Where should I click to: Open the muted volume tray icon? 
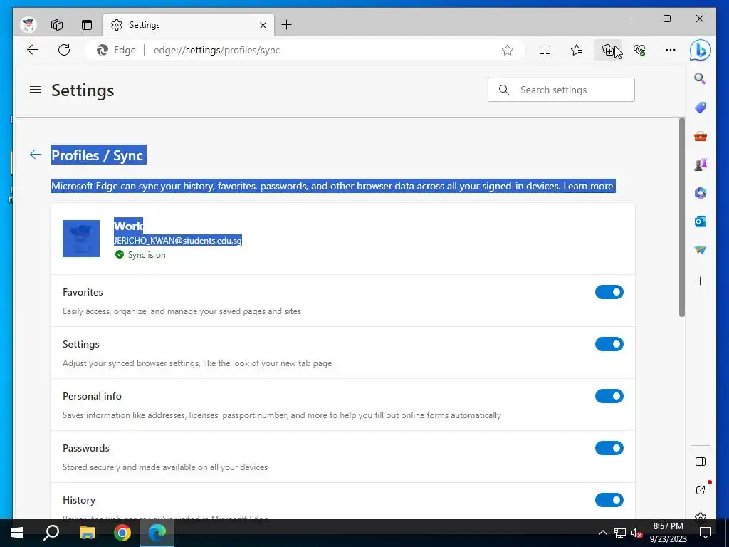click(x=637, y=533)
